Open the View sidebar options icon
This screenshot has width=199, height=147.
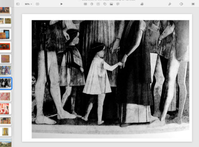tap(18, 4)
